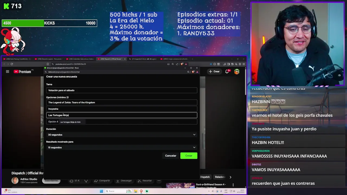Click the zoom magnifier in YouTube address bar

pyautogui.click(x=173, y=64)
